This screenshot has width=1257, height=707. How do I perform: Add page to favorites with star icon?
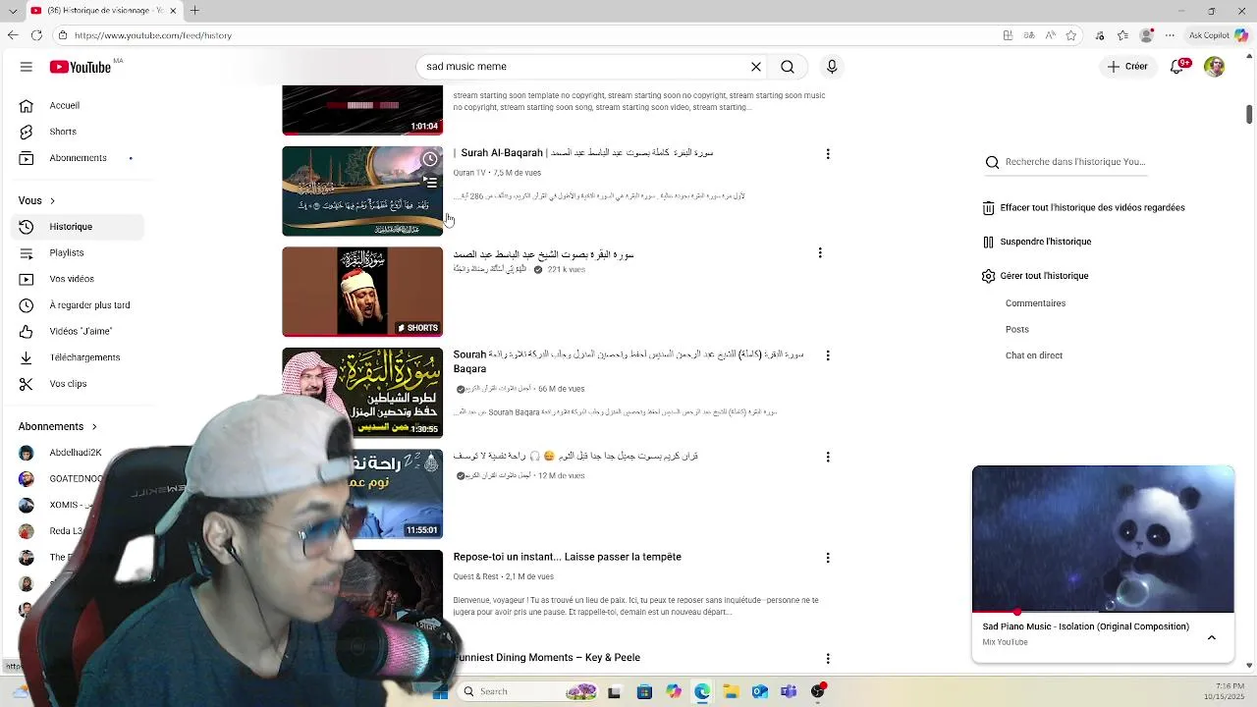coord(1071,35)
